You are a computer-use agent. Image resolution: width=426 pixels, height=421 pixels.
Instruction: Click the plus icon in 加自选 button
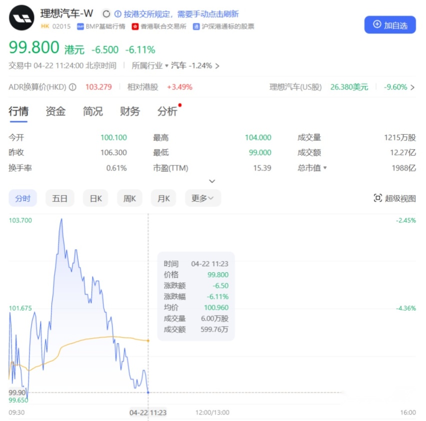(x=377, y=24)
